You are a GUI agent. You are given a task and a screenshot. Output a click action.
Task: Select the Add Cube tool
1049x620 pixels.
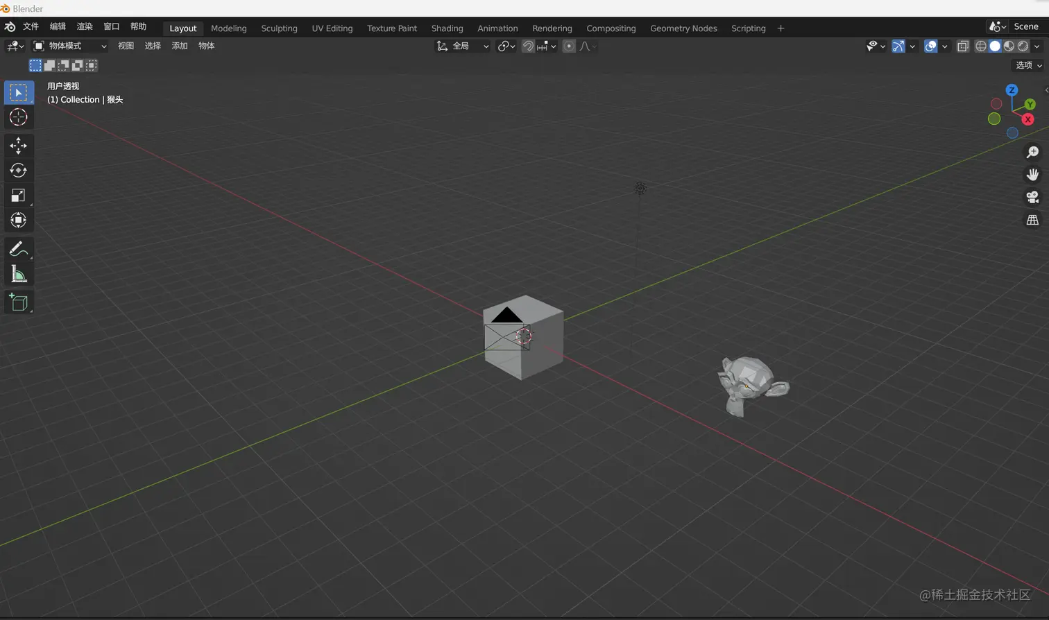[x=19, y=302]
